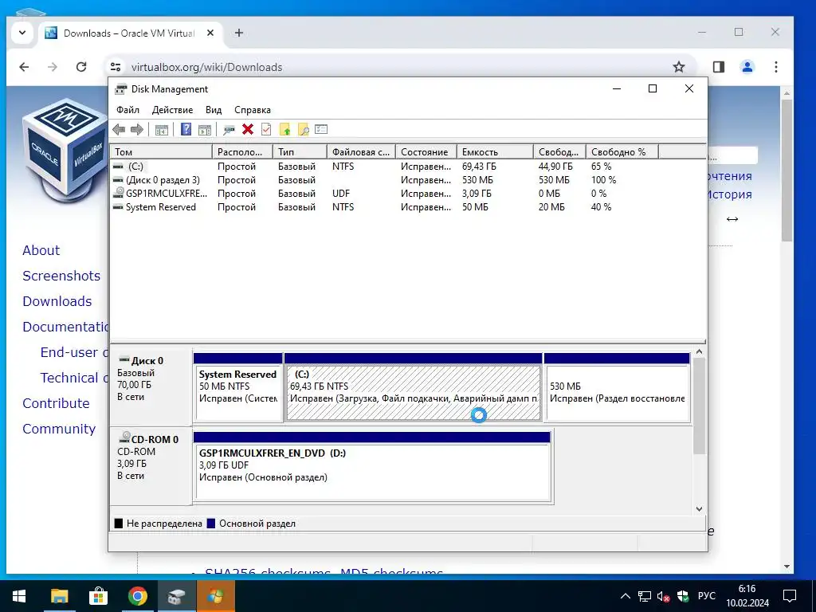Sort by the Тип column header
The height and width of the screenshot is (612, 816).
[300, 152]
